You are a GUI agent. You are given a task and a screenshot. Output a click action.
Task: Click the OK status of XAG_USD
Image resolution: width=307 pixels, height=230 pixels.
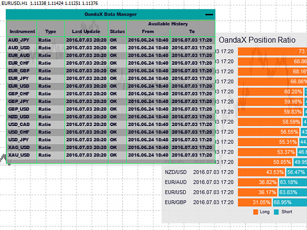[x=113, y=148]
